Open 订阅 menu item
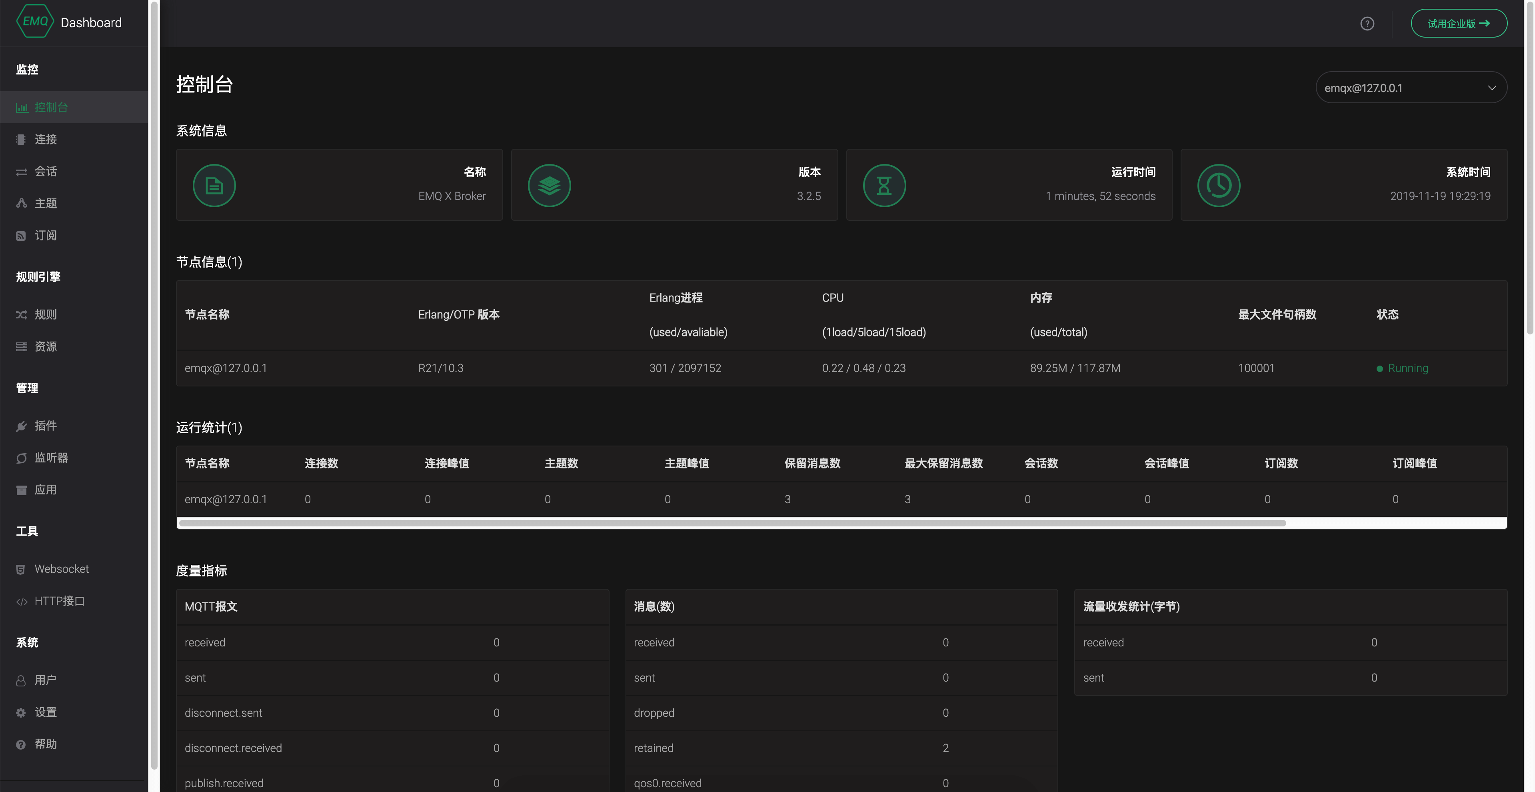This screenshot has width=1535, height=792. [x=74, y=235]
